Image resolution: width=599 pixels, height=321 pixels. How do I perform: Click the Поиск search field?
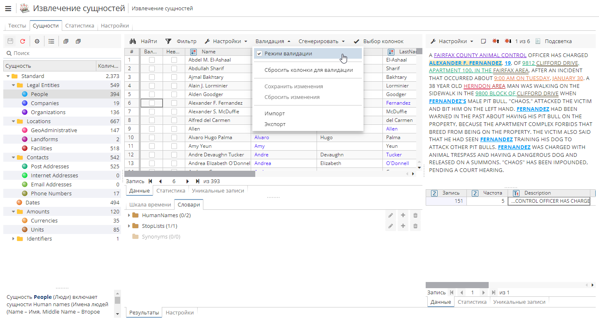point(62,53)
